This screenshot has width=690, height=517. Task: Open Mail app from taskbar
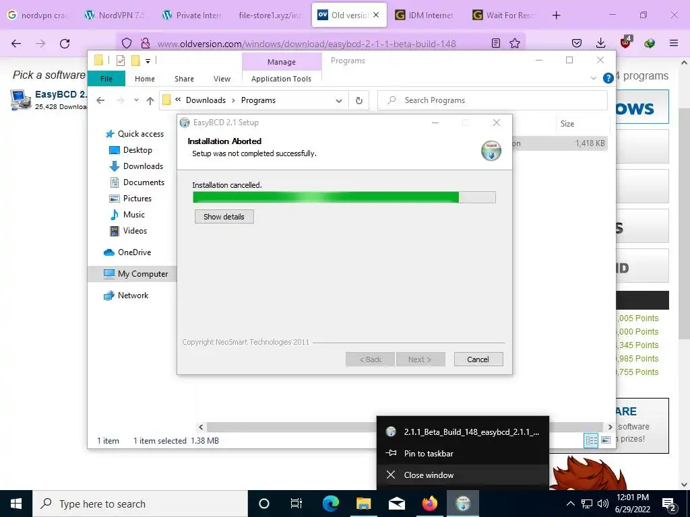[x=396, y=504]
